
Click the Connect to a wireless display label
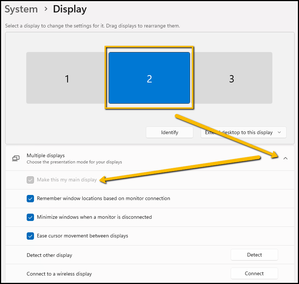pyautogui.click(x=59, y=274)
